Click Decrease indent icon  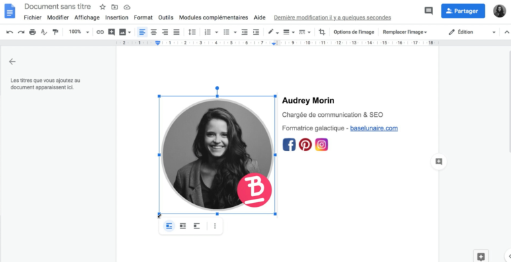click(x=245, y=32)
